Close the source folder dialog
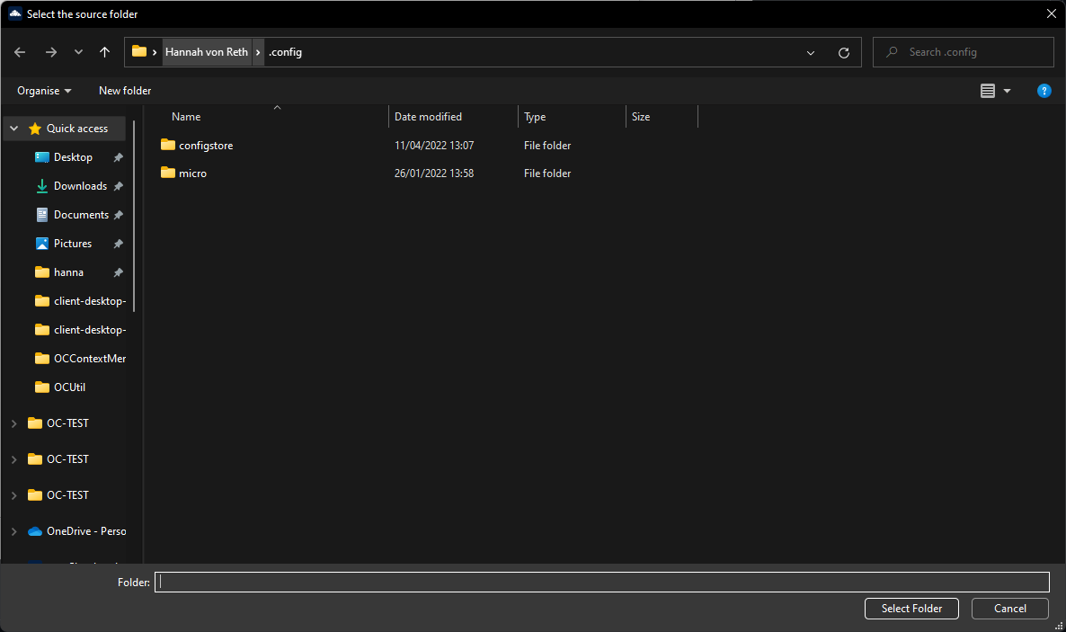 coord(1051,13)
